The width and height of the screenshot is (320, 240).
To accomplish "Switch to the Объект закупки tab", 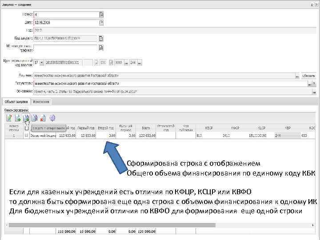I will (16, 102).
